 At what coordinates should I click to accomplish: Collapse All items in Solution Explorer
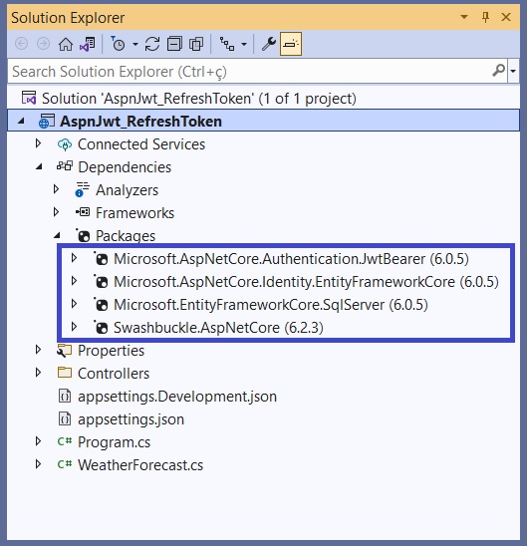[x=174, y=44]
